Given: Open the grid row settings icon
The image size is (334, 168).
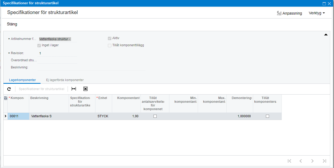Looking at the screenshot, I should click(x=6, y=98).
